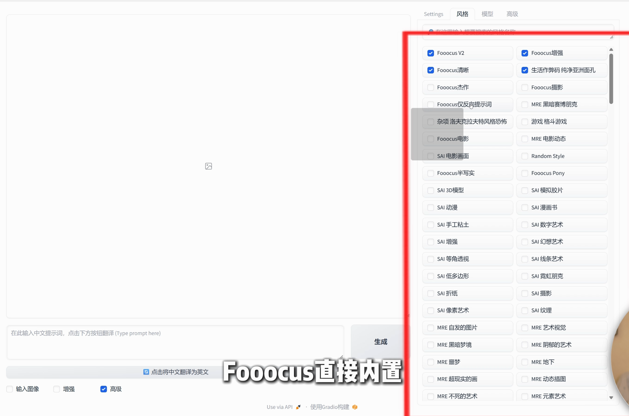Uncheck the 高级 checkbox at bottom
The width and height of the screenshot is (629, 416).
pos(104,389)
